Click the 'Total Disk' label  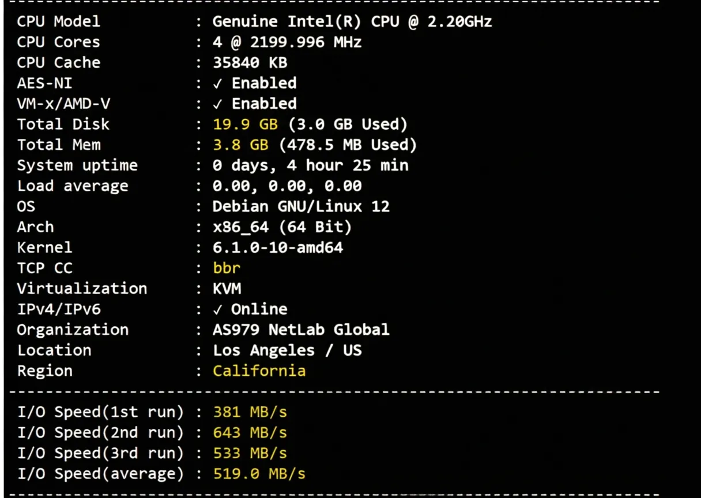[63, 124]
